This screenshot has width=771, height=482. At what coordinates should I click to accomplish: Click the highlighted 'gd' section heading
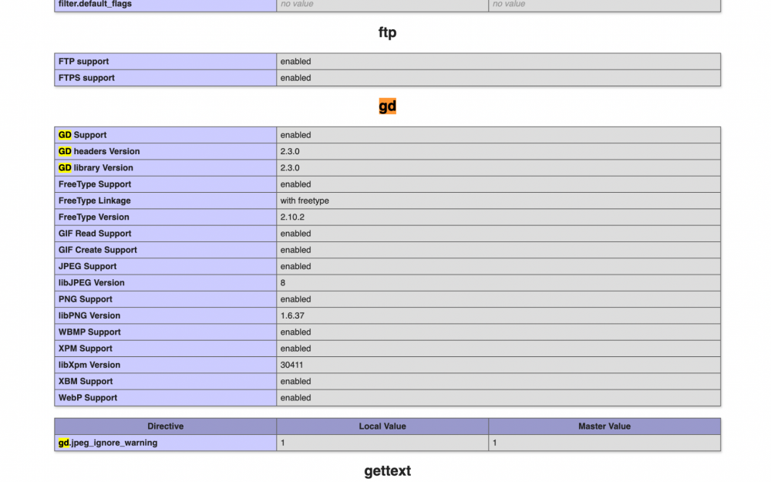[x=388, y=106]
